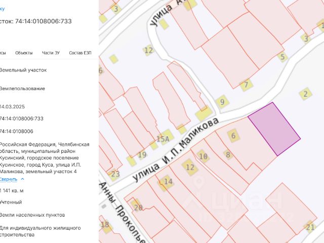Click house marker number 7
Image resolution: width=324 pixels, height=243 pixels.
tap(246, 85)
